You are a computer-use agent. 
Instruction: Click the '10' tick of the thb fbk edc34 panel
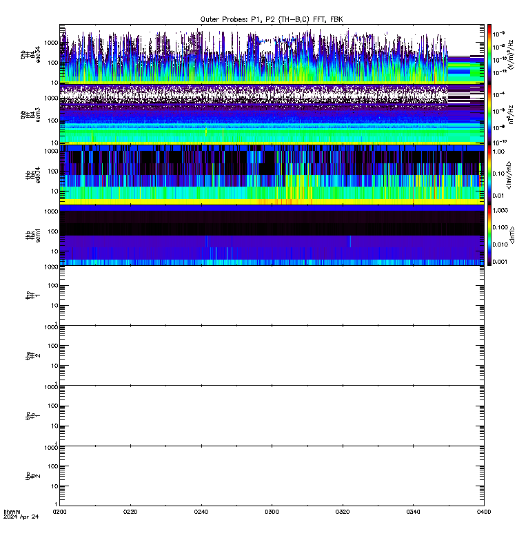pyautogui.click(x=55, y=191)
